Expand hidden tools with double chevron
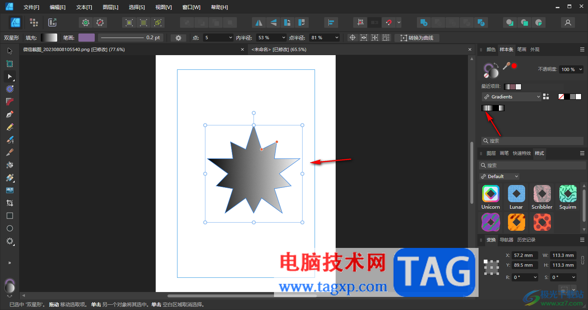This screenshot has height=310, width=588. (x=10, y=263)
